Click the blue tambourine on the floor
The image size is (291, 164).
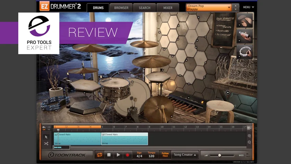(55, 103)
